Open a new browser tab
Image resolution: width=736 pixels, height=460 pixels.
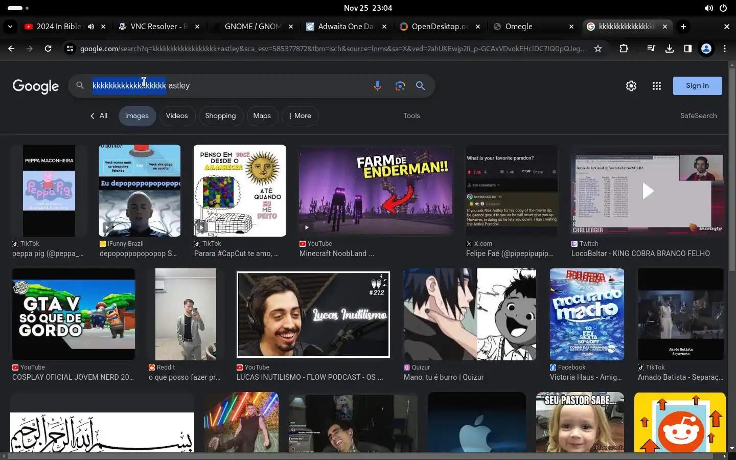[683, 27]
